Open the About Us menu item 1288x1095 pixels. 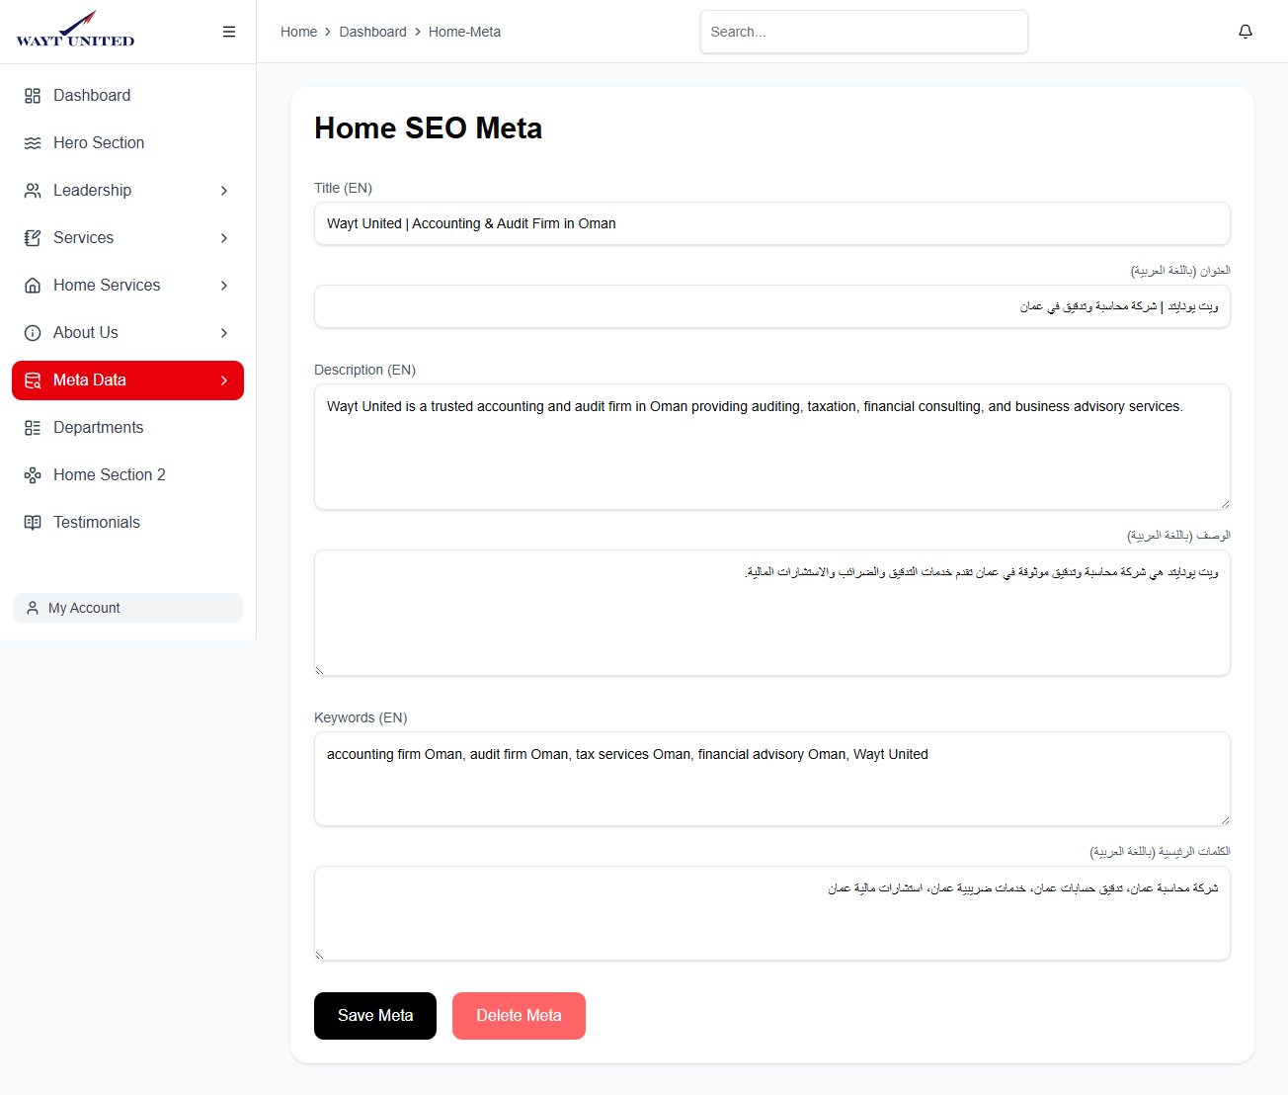[x=127, y=333]
